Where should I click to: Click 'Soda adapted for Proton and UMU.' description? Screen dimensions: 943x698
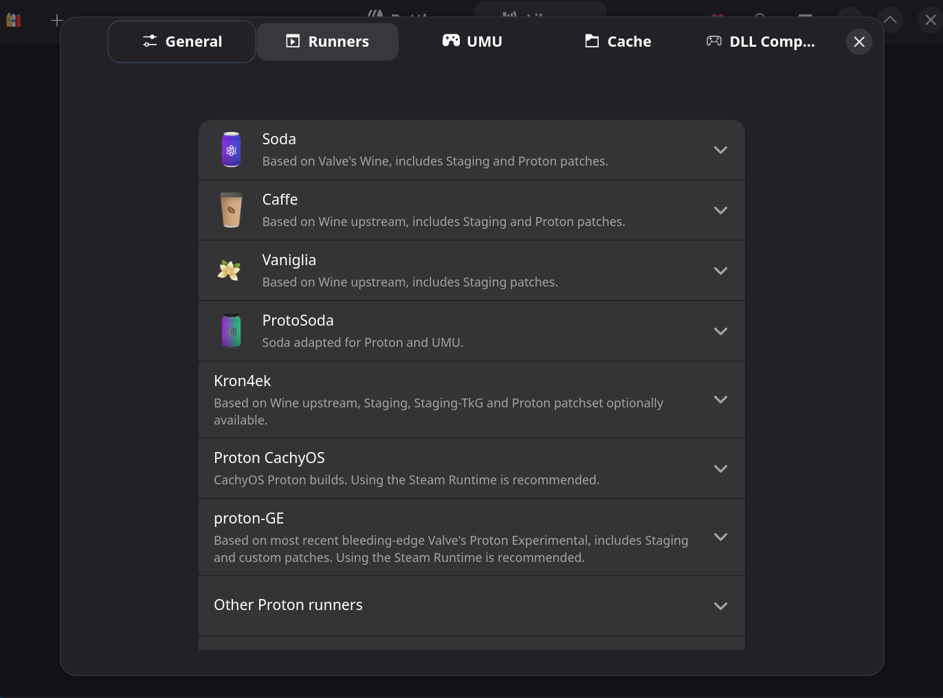coord(363,342)
